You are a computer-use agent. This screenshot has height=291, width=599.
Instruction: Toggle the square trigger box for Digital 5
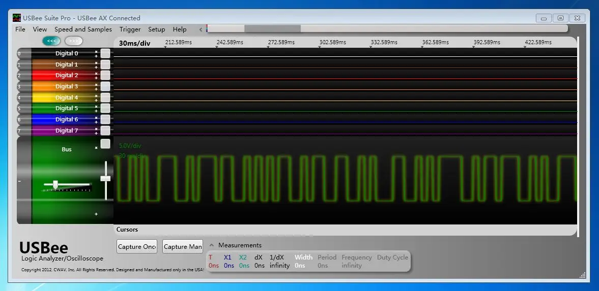(x=105, y=108)
